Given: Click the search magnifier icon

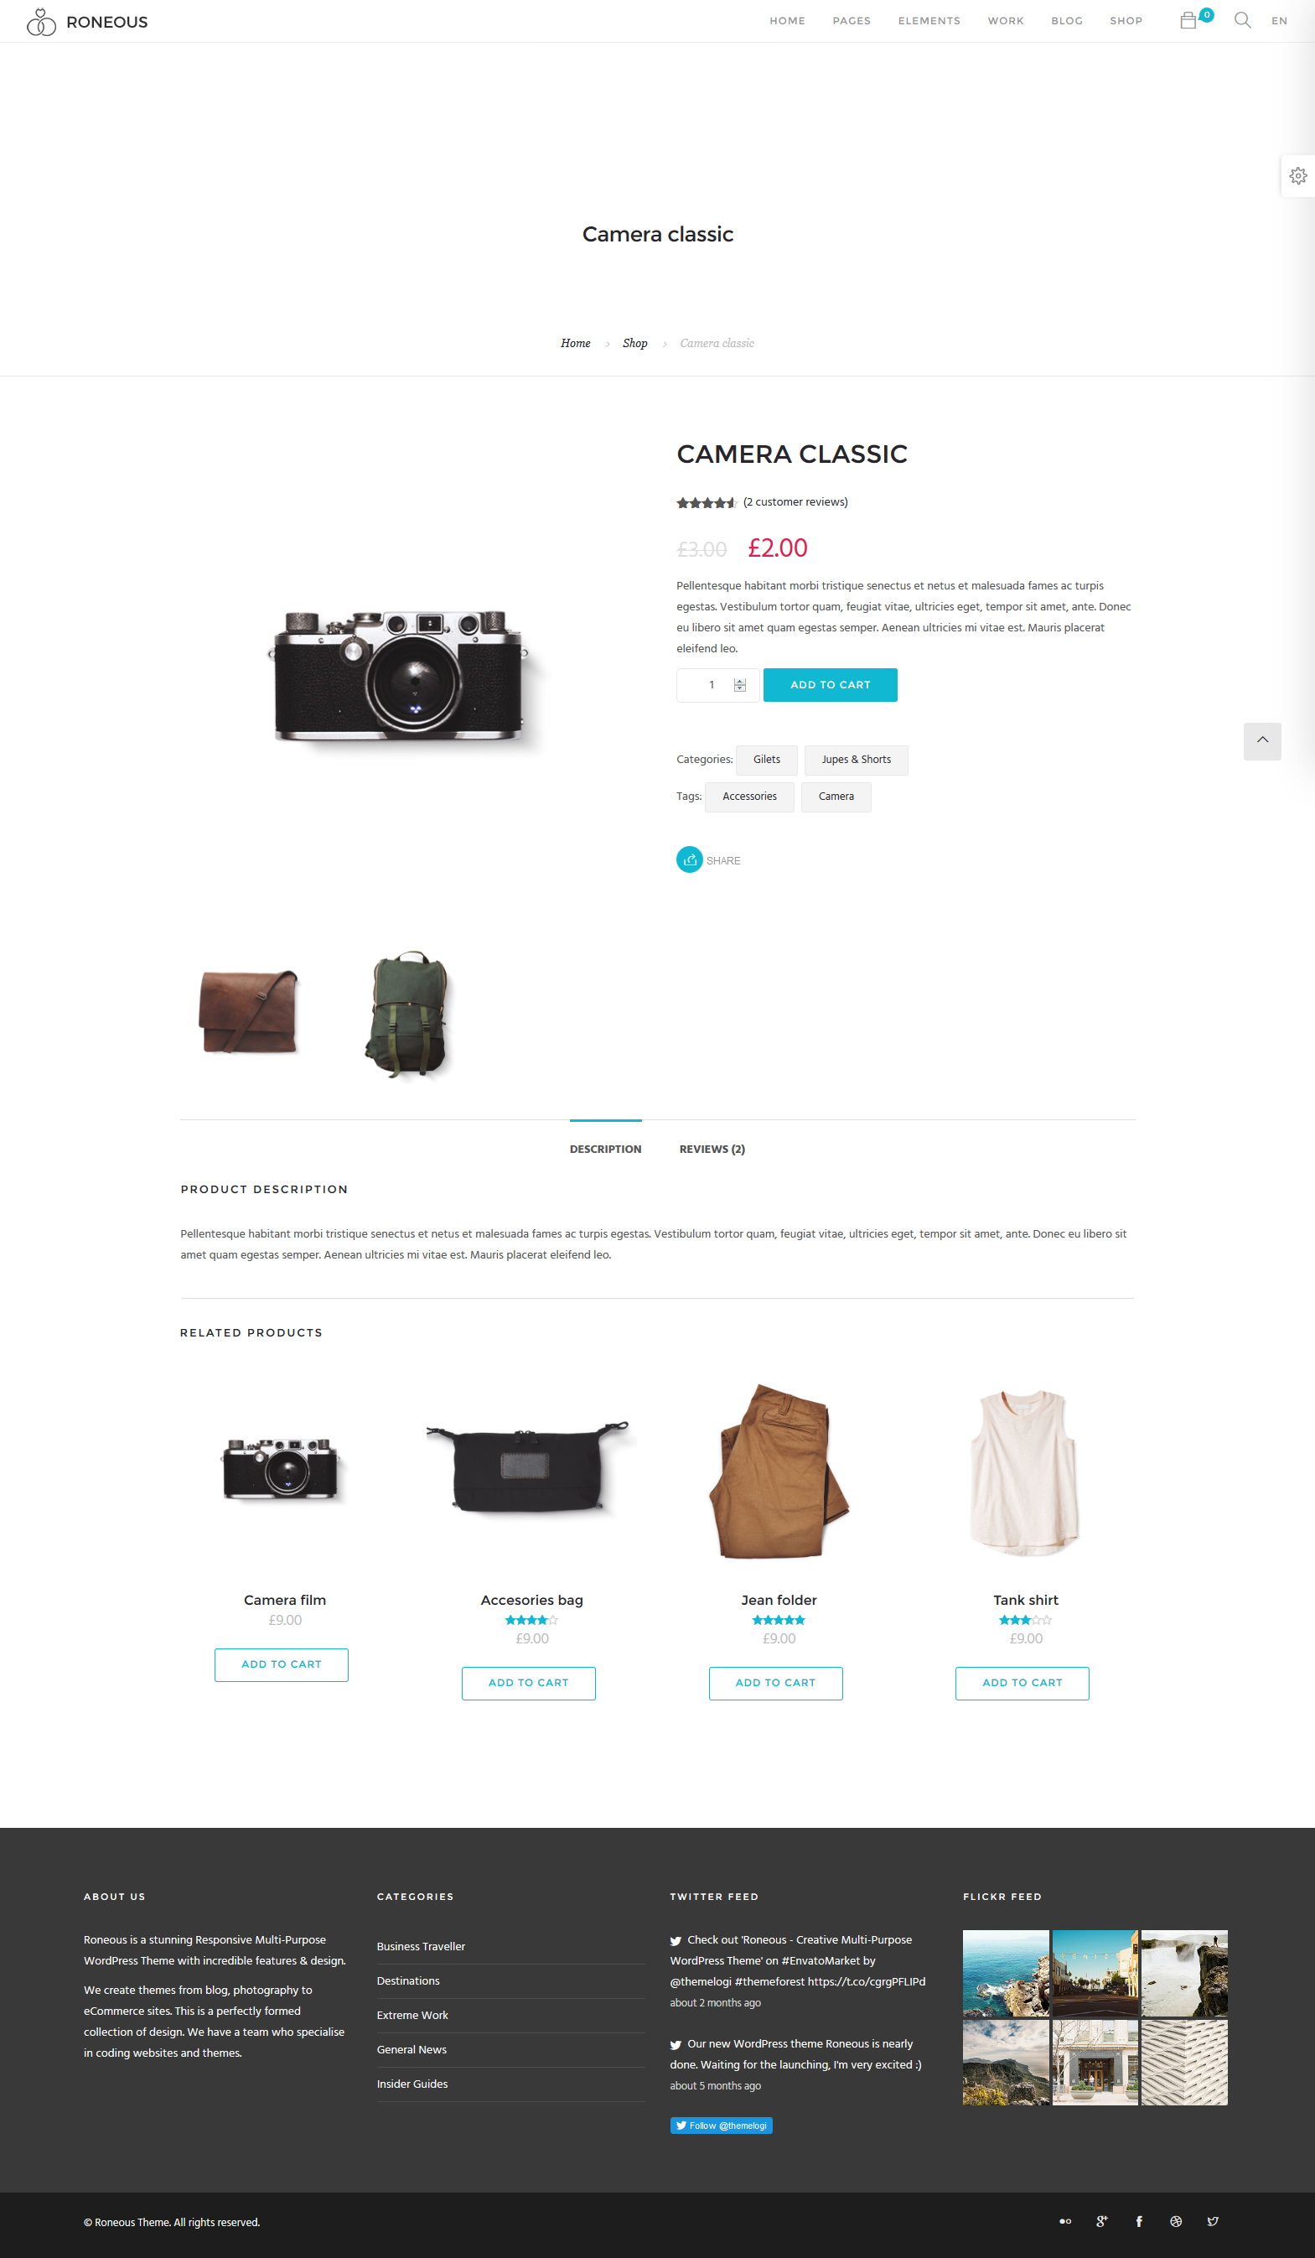Looking at the screenshot, I should coord(1242,21).
